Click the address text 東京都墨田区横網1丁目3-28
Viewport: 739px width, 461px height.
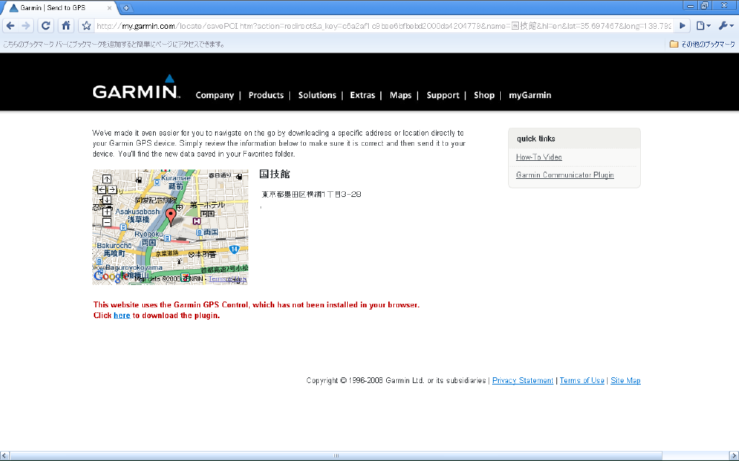[x=311, y=194]
